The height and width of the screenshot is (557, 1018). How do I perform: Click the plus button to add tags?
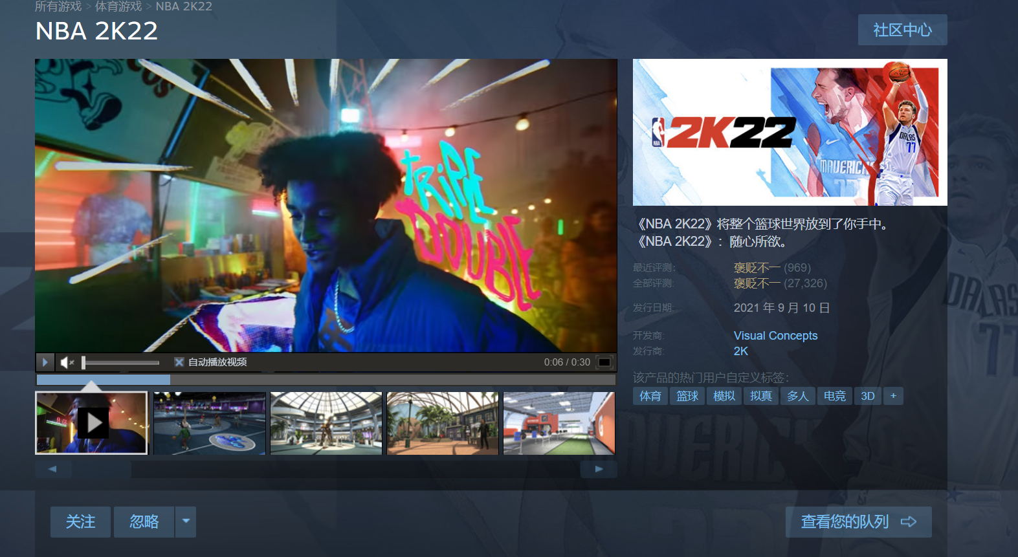[893, 396]
